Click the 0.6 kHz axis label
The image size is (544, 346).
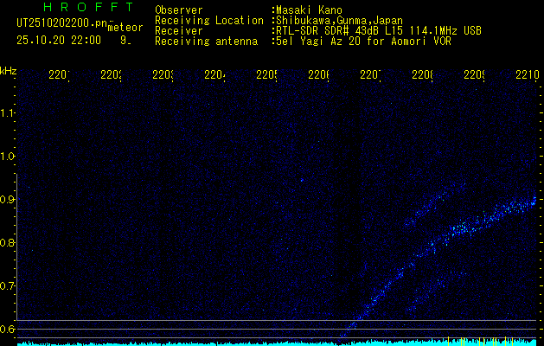[x=7, y=329]
